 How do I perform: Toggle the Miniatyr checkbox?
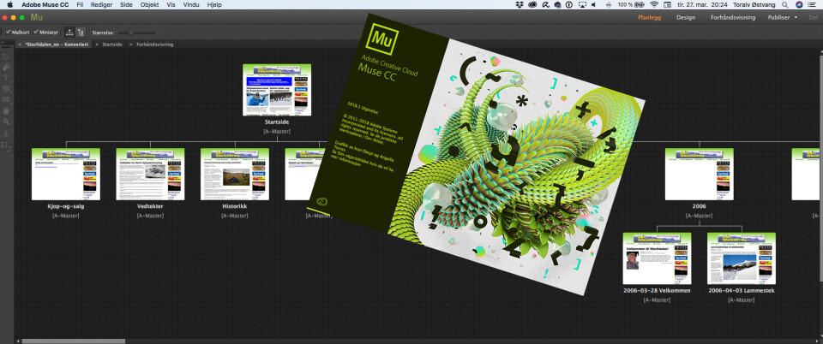36,32
